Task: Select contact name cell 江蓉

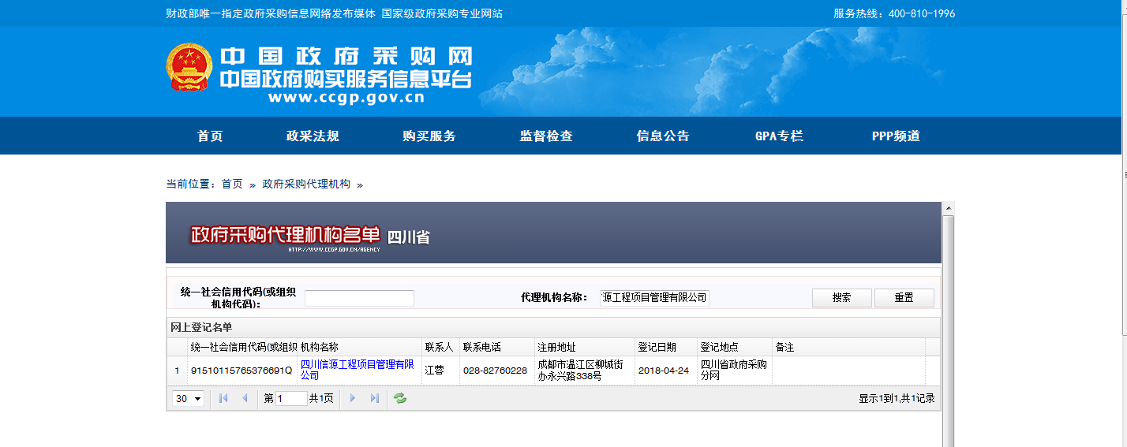Action: tap(440, 371)
